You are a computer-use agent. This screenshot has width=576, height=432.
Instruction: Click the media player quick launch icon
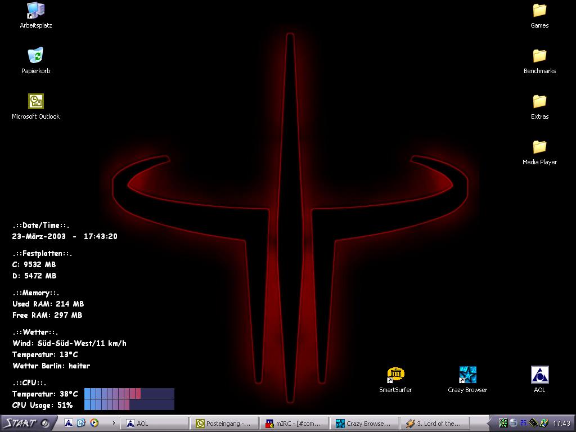94,423
